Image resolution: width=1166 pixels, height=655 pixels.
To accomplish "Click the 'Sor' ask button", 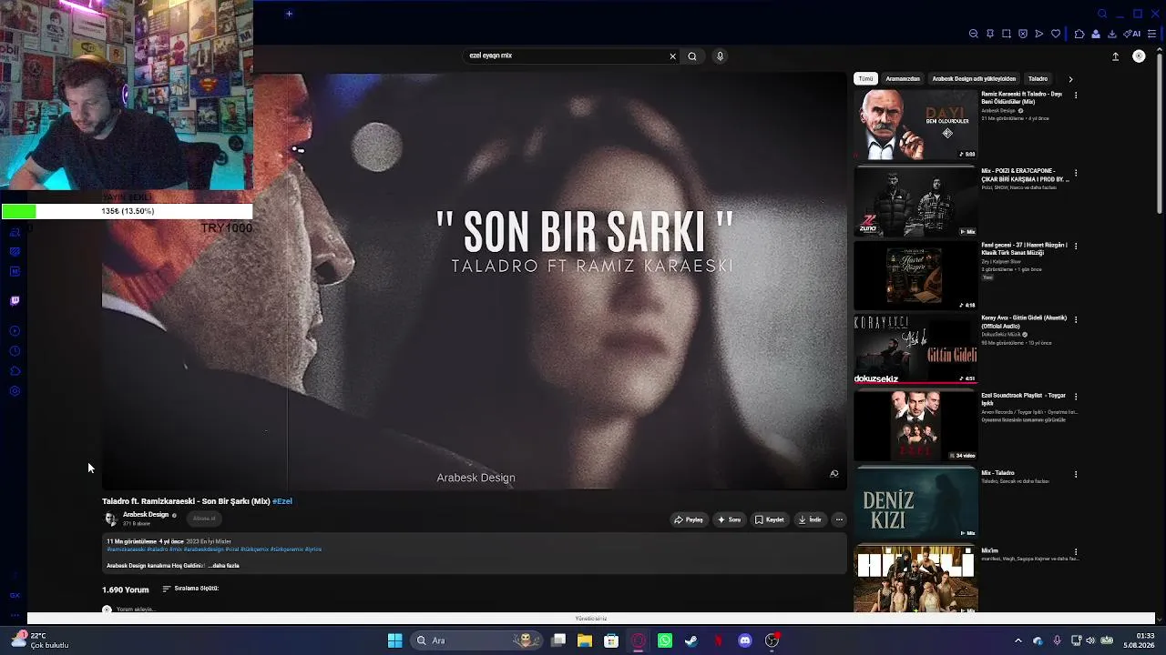I will pyautogui.click(x=729, y=519).
